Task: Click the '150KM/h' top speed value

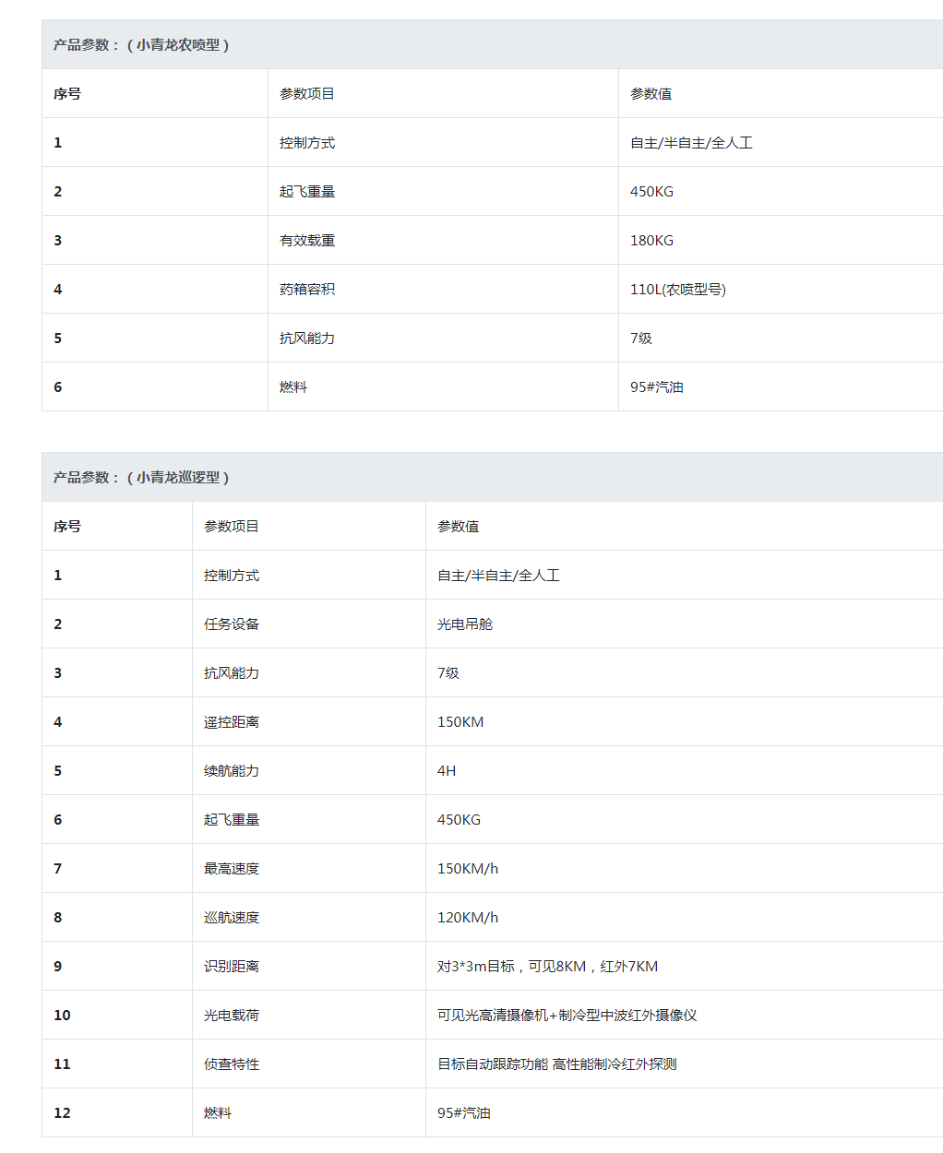Action: click(x=468, y=868)
